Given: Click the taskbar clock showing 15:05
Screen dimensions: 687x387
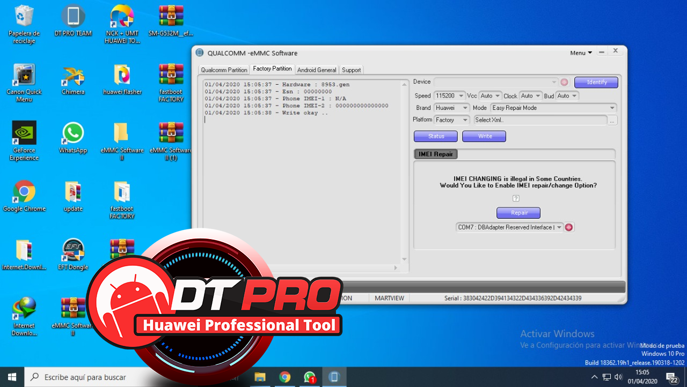Looking at the screenshot, I should [x=642, y=377].
